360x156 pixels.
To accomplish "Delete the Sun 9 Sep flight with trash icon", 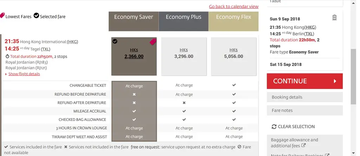I will [335, 18].
